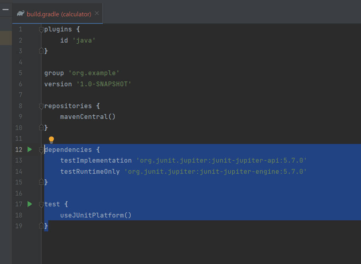Viewport: 361px width, 264px height.
Task: Click the word 'repositories' in editor
Action: coord(68,106)
